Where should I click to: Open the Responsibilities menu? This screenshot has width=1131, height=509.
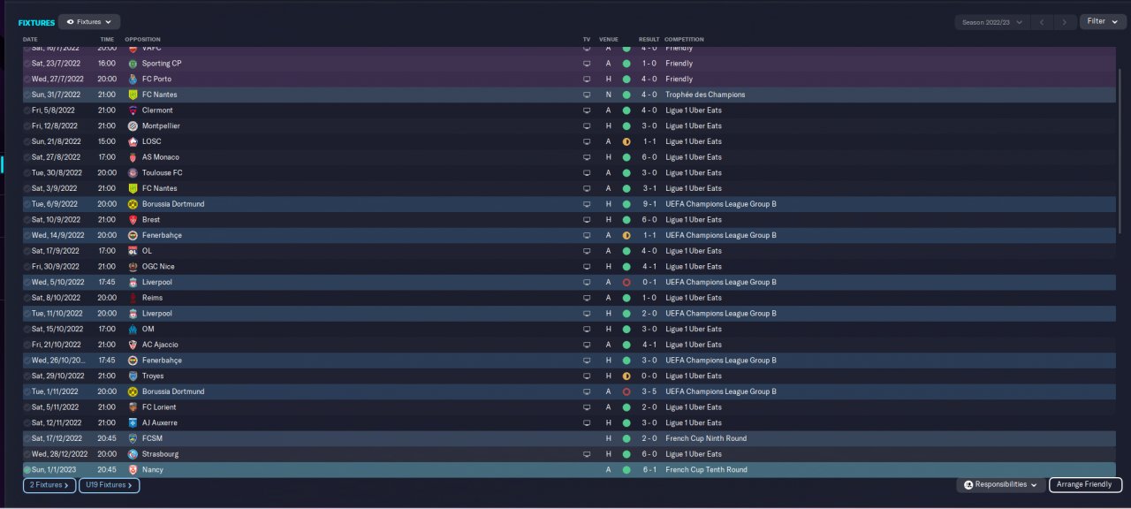[x=1000, y=485]
